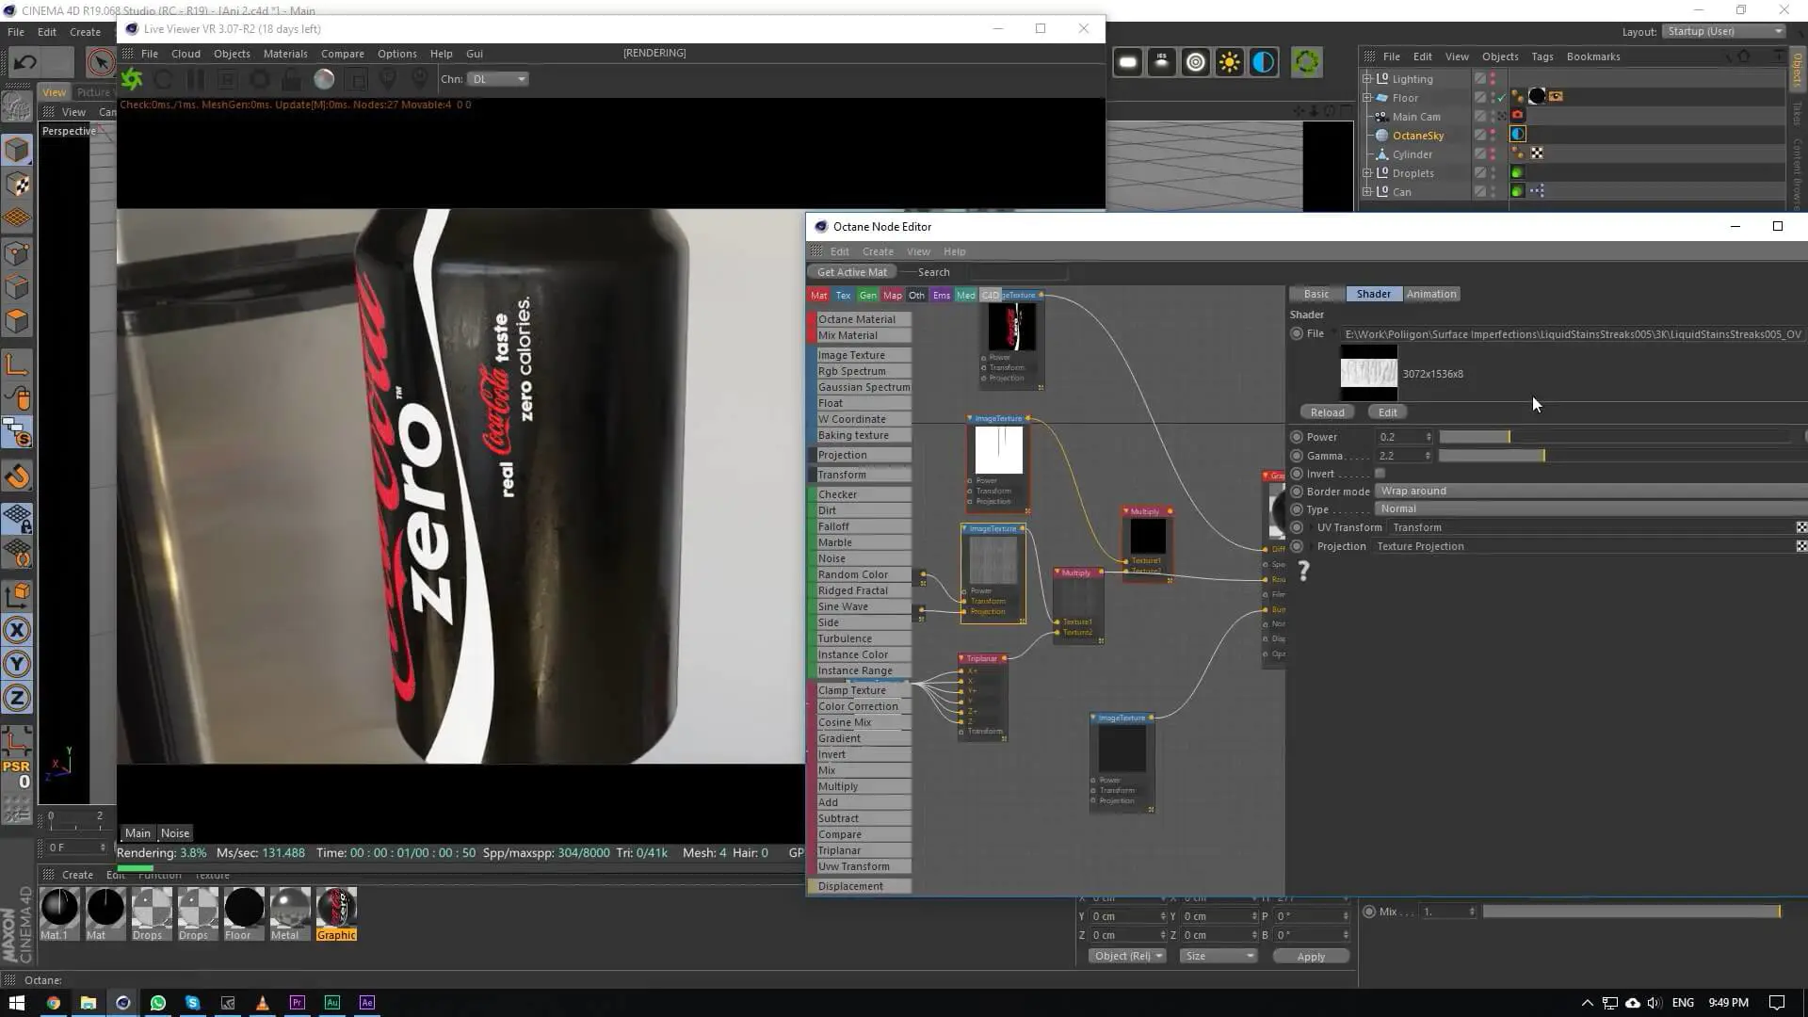1808x1017 pixels.
Task: Select the Edges mode icon
Action: [17, 286]
